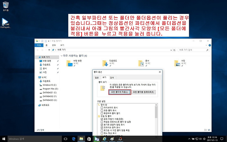
Task: Open the volume icon in system tray
Action: click(x=200, y=139)
